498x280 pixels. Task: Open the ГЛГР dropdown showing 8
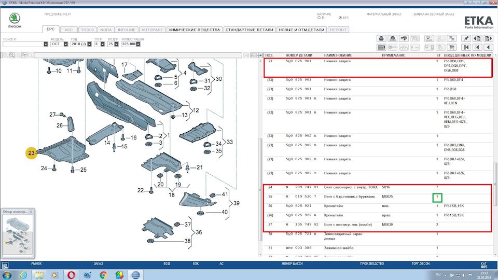tap(103, 44)
